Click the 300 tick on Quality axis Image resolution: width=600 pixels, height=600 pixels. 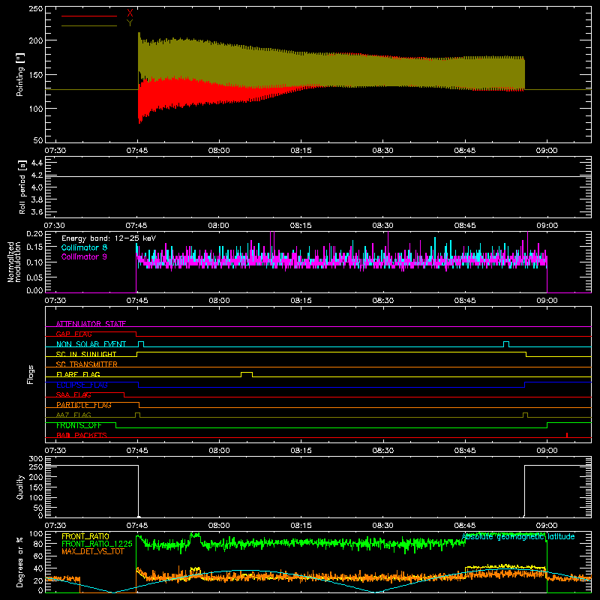pos(36,459)
